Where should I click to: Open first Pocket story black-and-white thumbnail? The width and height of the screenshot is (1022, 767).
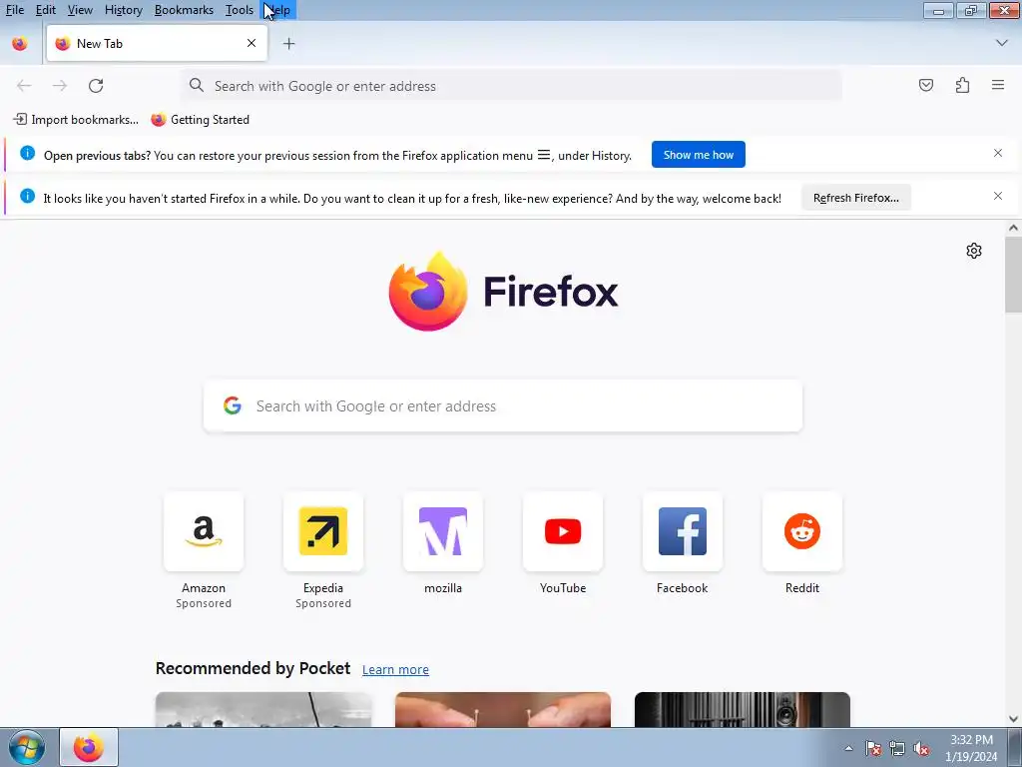click(263, 710)
